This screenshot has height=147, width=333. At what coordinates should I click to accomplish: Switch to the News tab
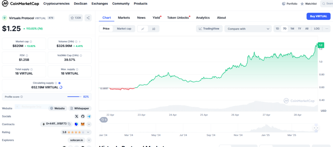(x=141, y=18)
